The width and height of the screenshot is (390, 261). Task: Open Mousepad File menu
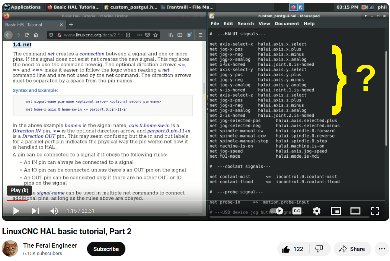click(215, 24)
